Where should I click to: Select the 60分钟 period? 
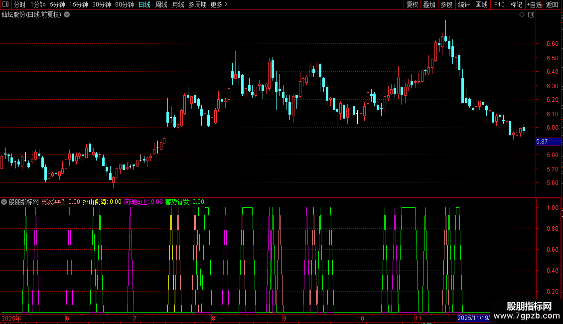(x=124, y=4)
